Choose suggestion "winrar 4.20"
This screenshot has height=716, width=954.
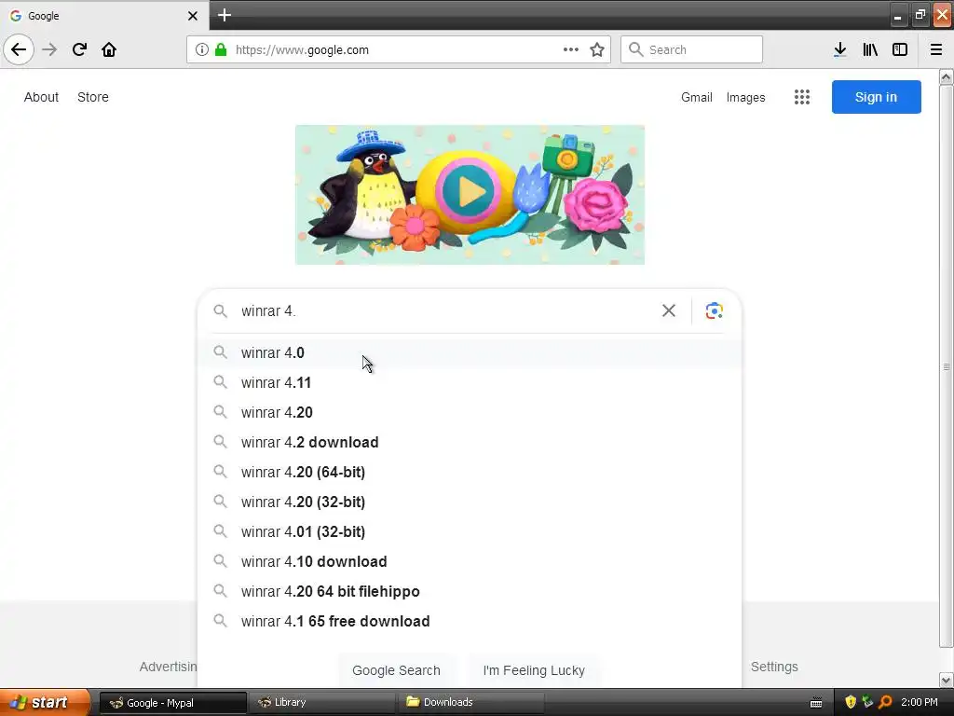pos(470,412)
